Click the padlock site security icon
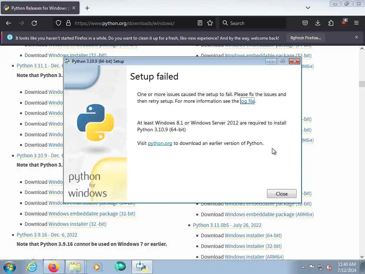This screenshot has width=365, height=274. [68, 23]
